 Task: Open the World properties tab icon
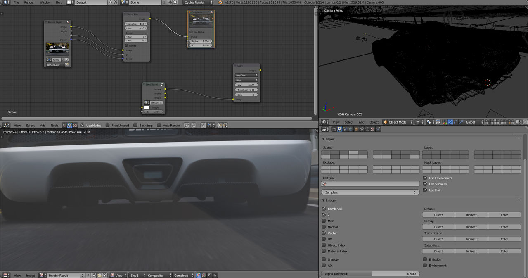click(350, 129)
